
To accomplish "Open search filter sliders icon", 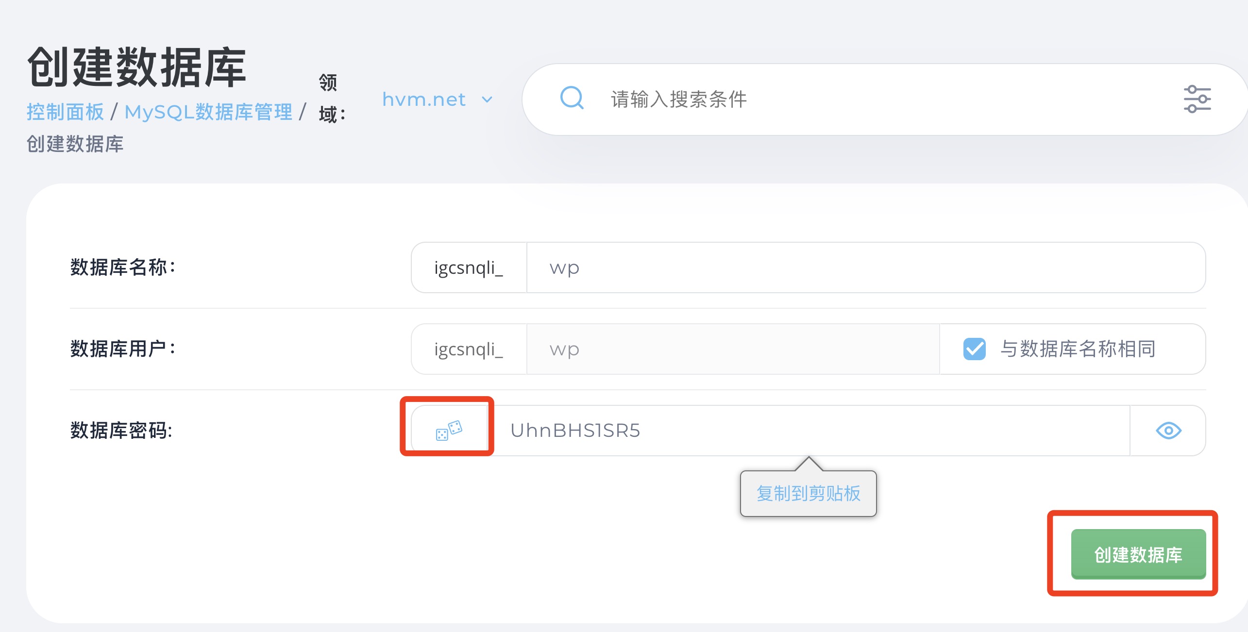I will [1197, 99].
